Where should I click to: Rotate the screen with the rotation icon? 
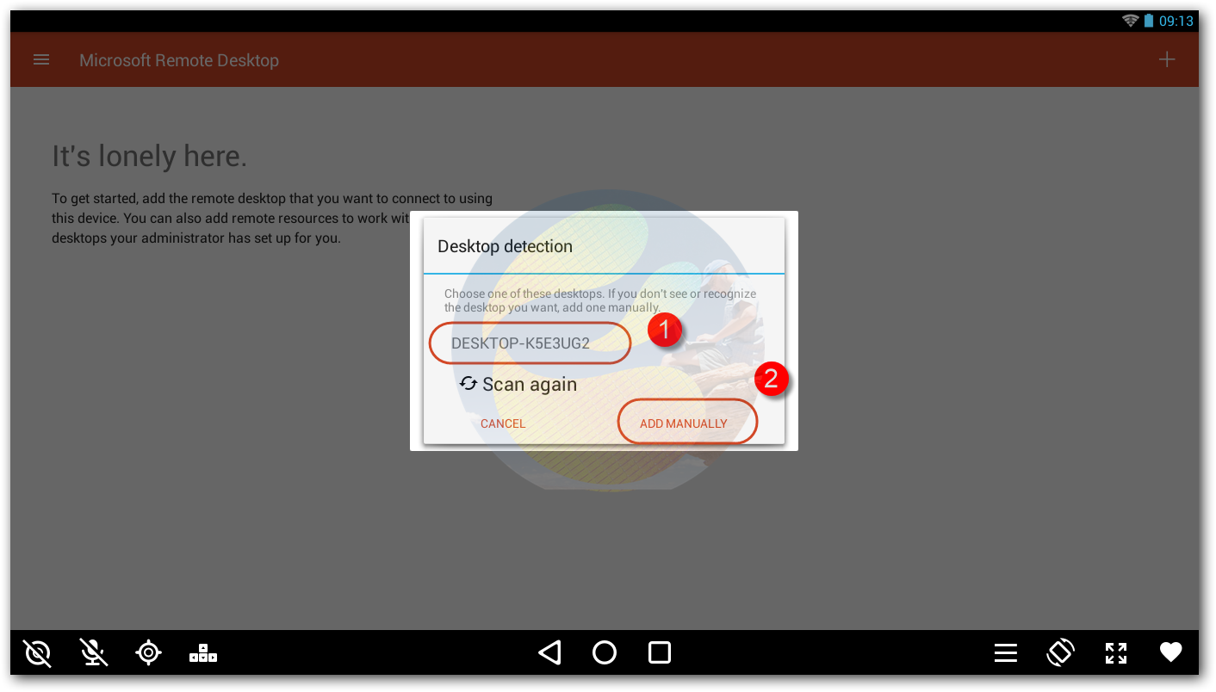click(x=1060, y=652)
